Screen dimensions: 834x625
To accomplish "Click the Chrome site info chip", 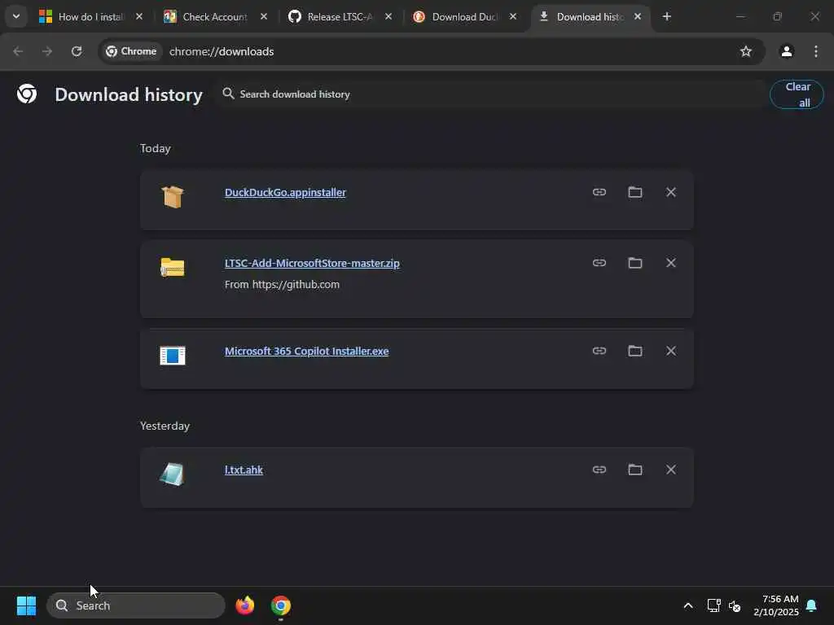I will 131,51.
